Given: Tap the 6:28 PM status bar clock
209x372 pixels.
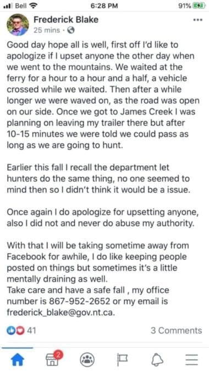Looking at the screenshot, I should [x=104, y=6].
